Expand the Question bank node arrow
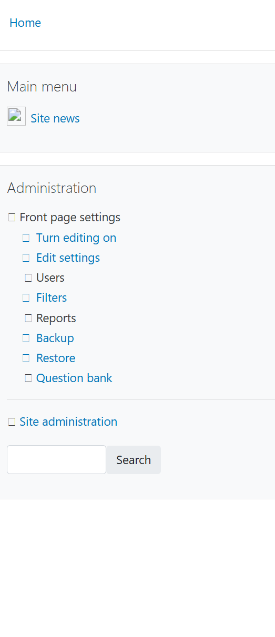This screenshot has height=637, width=275. coord(28,378)
